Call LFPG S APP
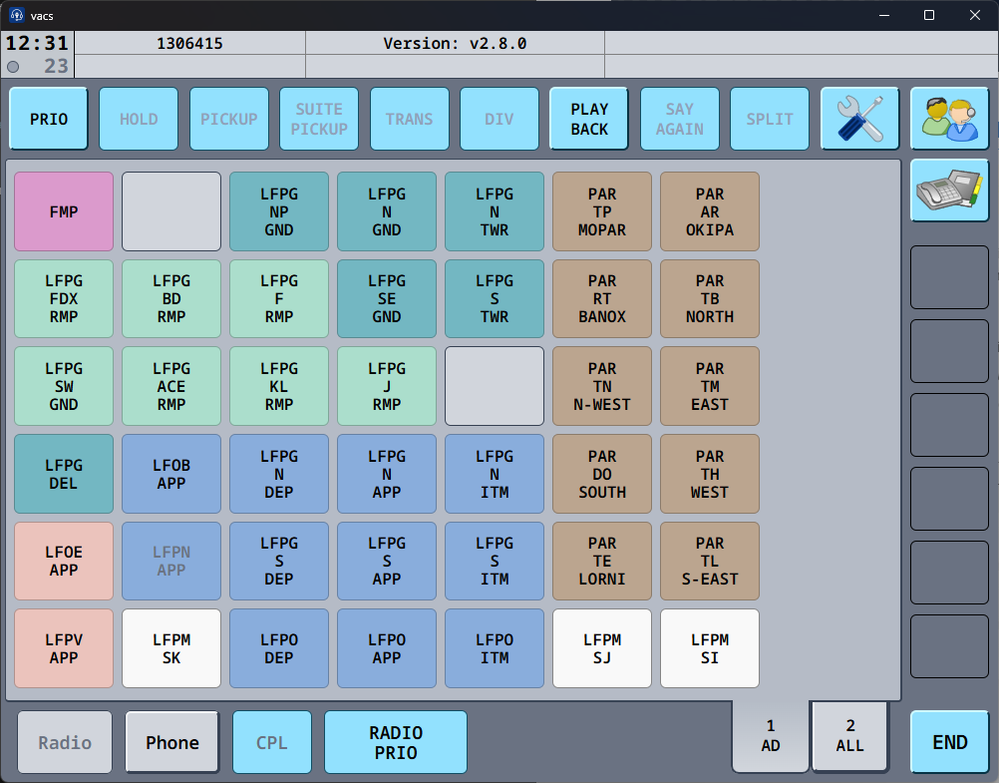999x783 pixels. 387,562
